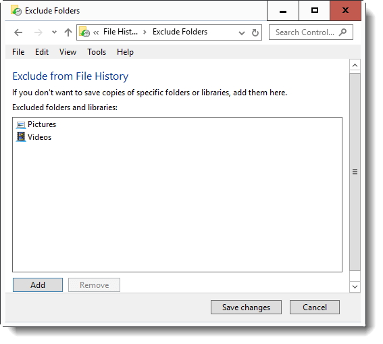383x344 pixels.
Task: Open the recent locations dropdown arrow
Action: tap(54, 32)
